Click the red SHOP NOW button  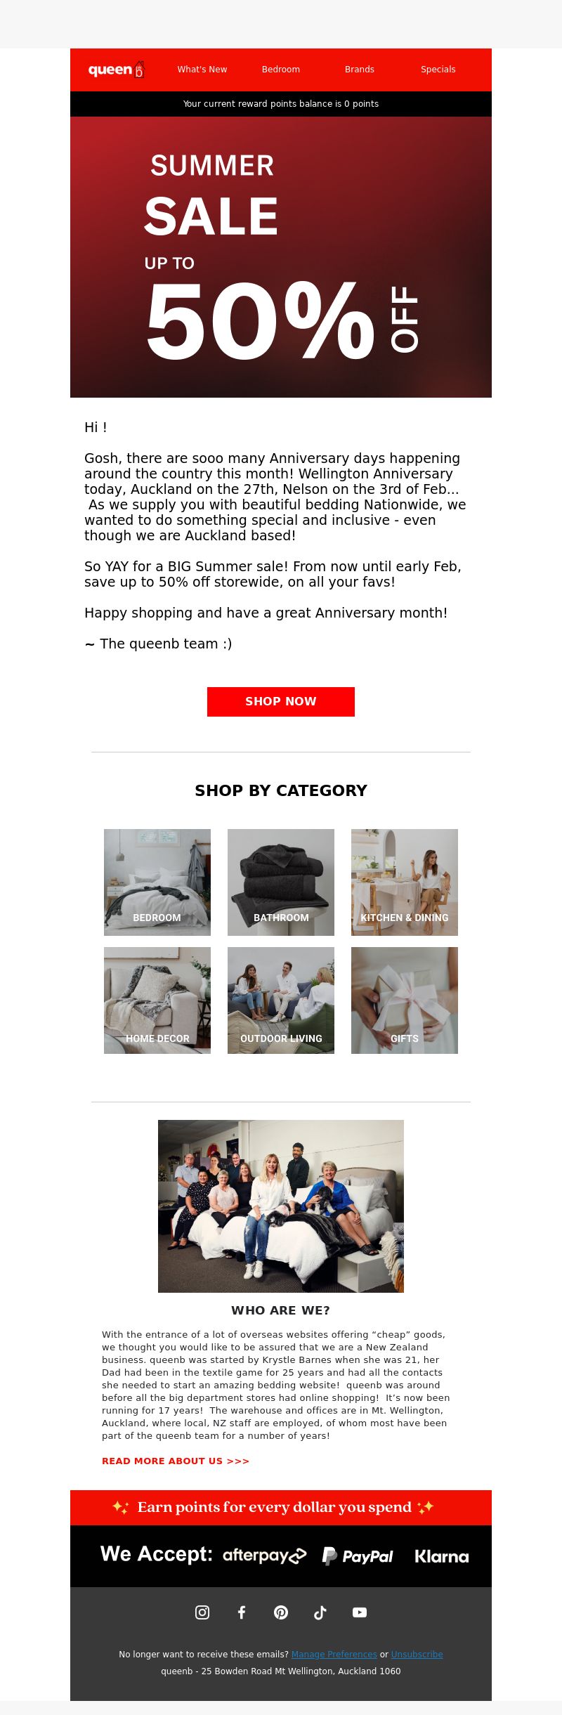click(x=281, y=701)
